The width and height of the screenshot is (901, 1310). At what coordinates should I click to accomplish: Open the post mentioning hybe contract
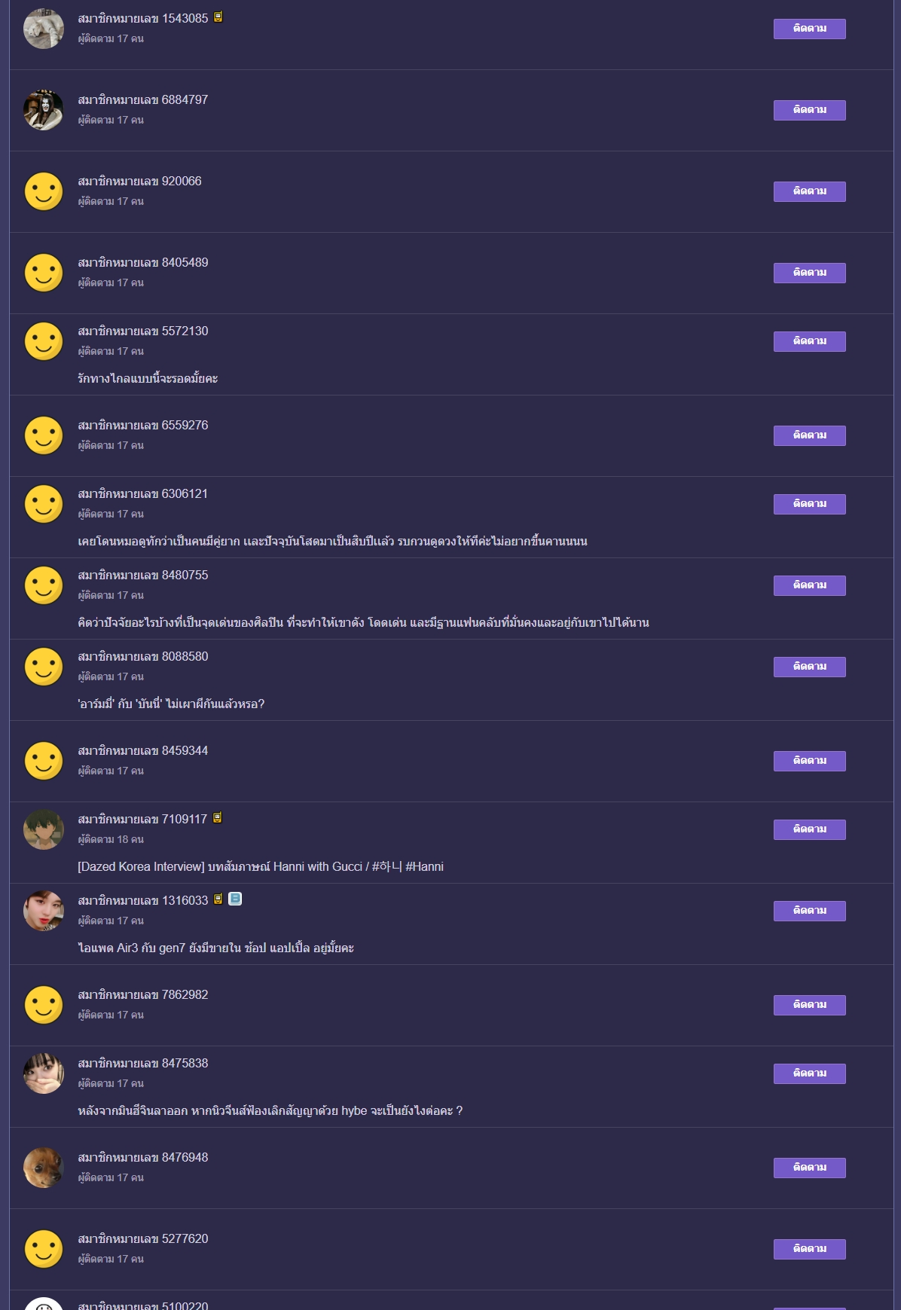(x=270, y=1111)
